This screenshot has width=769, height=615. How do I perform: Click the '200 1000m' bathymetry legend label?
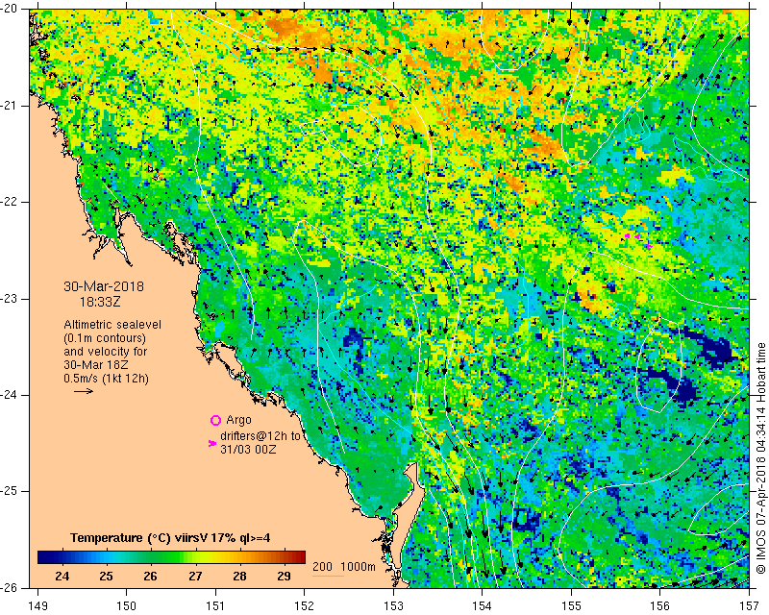pyautogui.click(x=344, y=567)
